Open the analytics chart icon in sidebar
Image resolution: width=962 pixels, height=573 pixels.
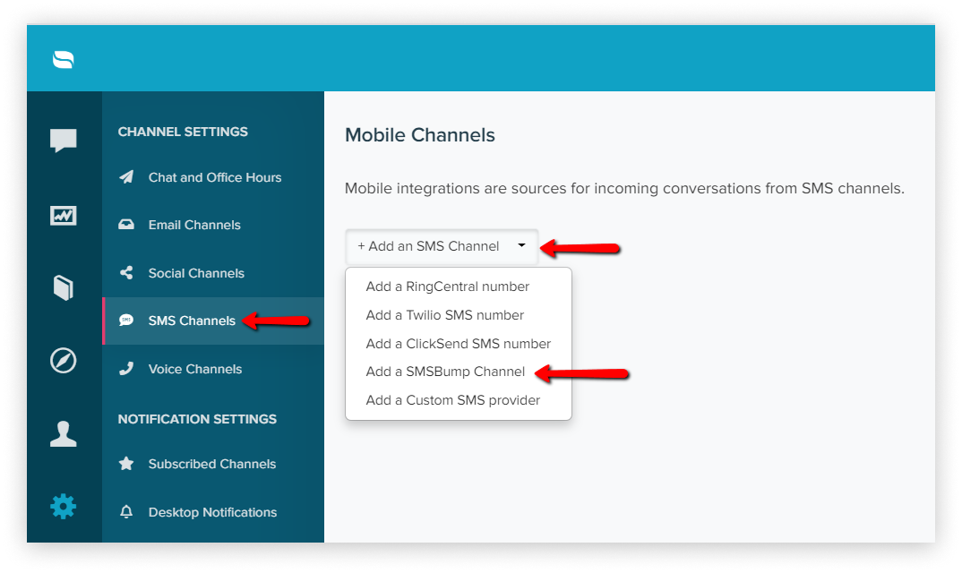[x=64, y=216]
